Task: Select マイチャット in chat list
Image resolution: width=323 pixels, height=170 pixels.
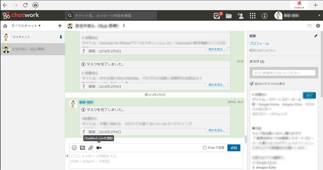Action: coord(32,37)
